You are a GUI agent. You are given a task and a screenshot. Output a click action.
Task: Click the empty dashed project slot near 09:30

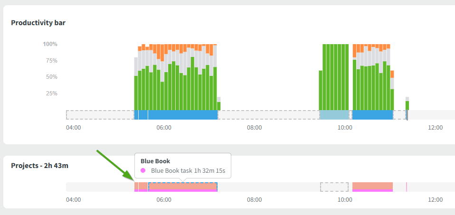(x=334, y=187)
